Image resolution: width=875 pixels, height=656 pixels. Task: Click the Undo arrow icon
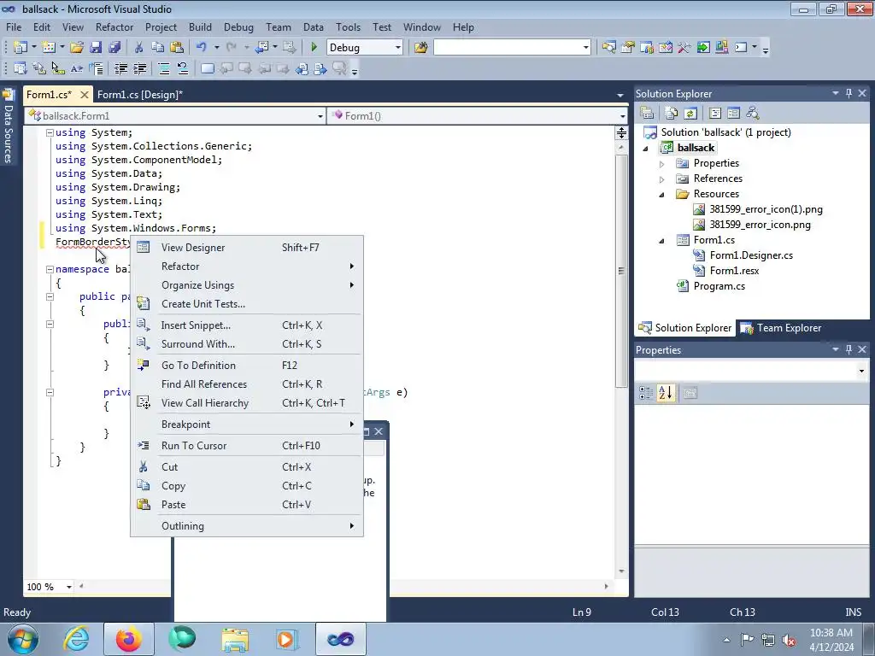[x=202, y=48]
